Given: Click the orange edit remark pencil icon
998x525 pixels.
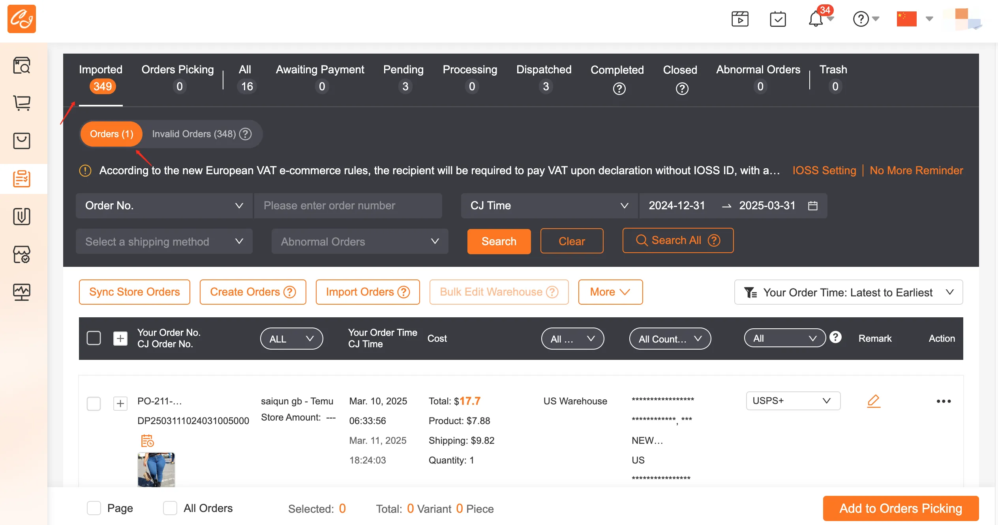Looking at the screenshot, I should tap(874, 401).
